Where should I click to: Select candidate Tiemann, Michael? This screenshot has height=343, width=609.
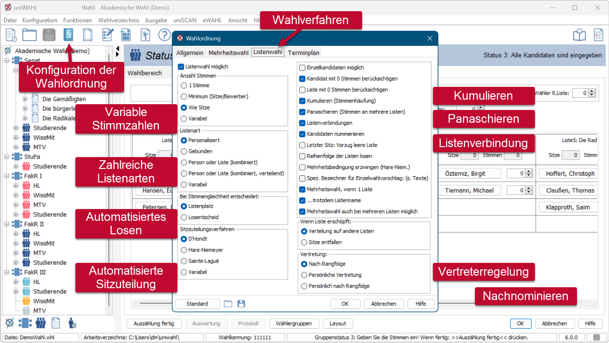pos(469,190)
